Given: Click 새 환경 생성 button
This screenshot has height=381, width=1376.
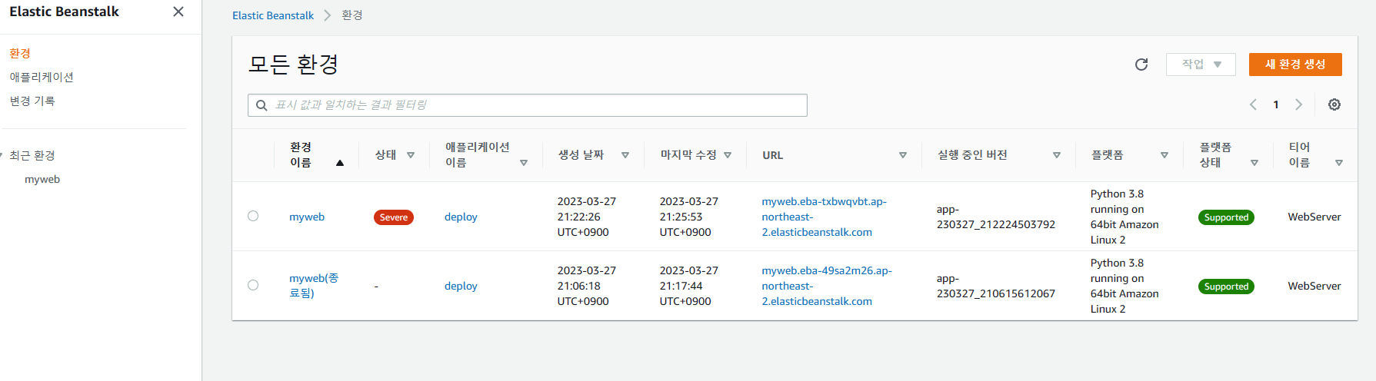Looking at the screenshot, I should click(1295, 65).
